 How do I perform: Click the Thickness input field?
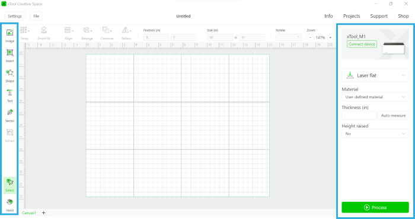[359, 115]
